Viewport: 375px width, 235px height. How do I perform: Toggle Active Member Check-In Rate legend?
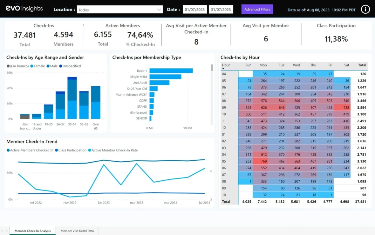click(x=90, y=150)
